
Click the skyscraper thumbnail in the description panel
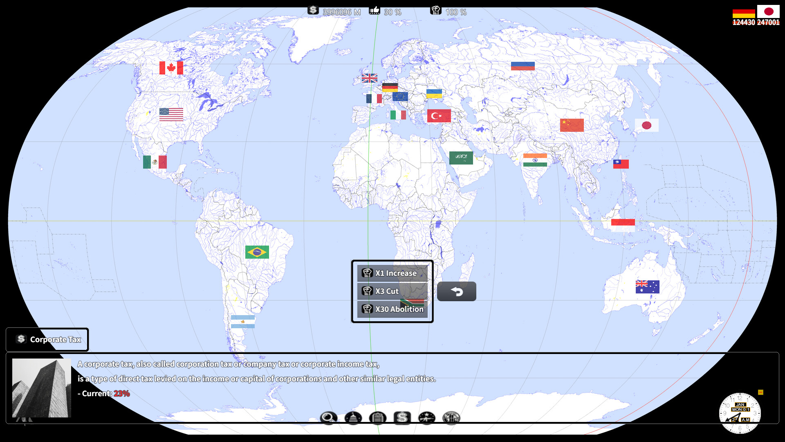(41, 388)
